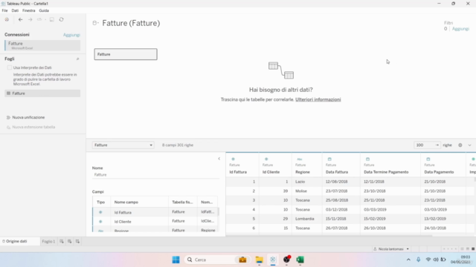
Task: Go back using the left arrow
Action: tap(20, 19)
